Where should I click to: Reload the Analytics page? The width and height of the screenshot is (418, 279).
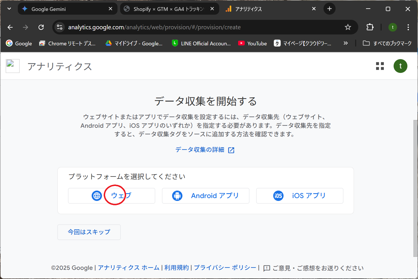(x=41, y=27)
